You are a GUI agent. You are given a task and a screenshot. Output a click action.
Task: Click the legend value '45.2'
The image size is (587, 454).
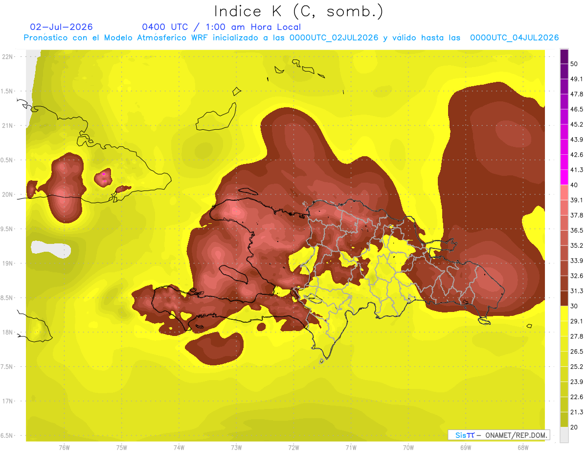point(577,124)
